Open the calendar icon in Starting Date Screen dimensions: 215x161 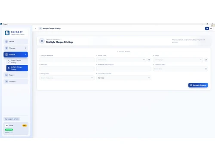(x=206, y=69)
